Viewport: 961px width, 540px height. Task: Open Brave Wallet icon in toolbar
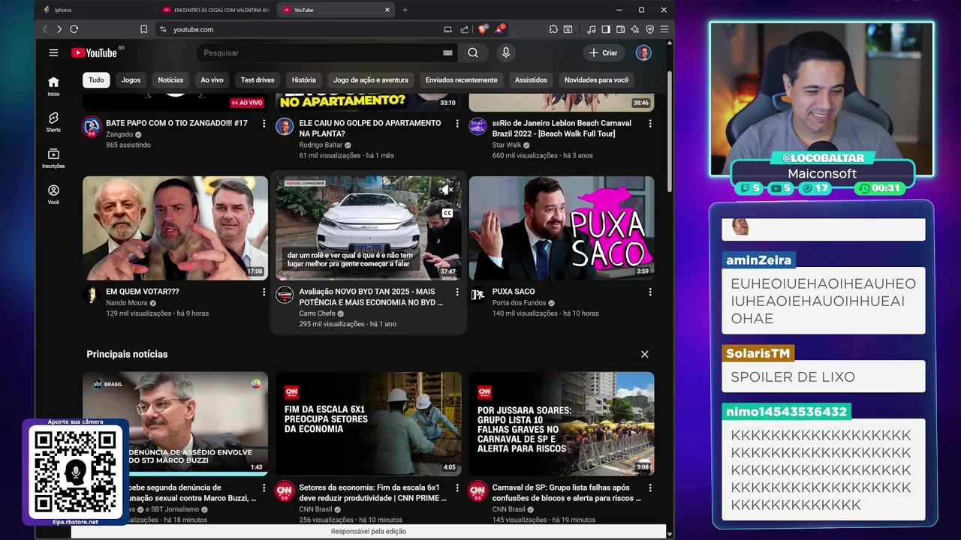click(x=620, y=29)
